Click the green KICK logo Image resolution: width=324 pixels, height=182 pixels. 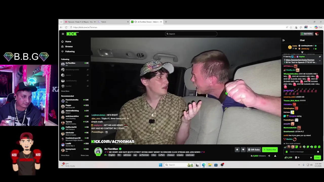click(72, 34)
